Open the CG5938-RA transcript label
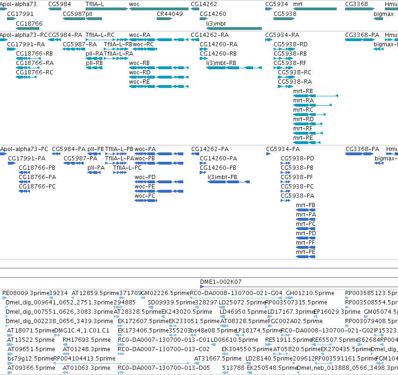Image resolution: width=398 pixels, height=375 pixels. point(295,82)
